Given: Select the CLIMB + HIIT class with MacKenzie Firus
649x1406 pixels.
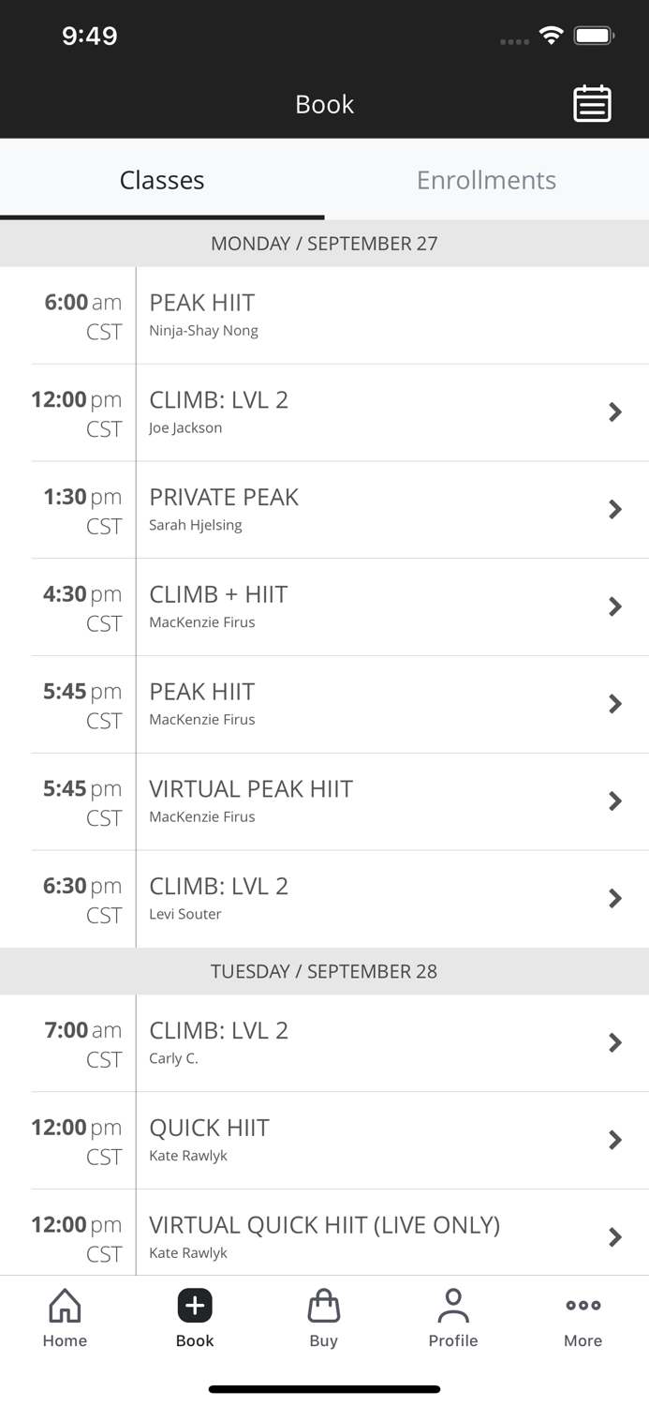Looking at the screenshot, I should [x=324, y=606].
